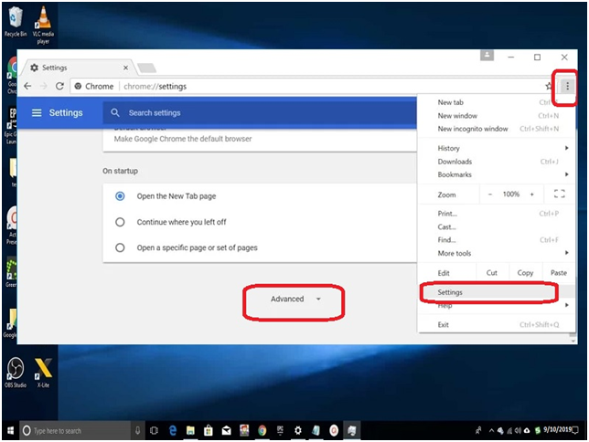Image resolution: width=589 pixels, height=442 pixels.
Task: Select Continue where you left off
Action: pyautogui.click(x=120, y=222)
